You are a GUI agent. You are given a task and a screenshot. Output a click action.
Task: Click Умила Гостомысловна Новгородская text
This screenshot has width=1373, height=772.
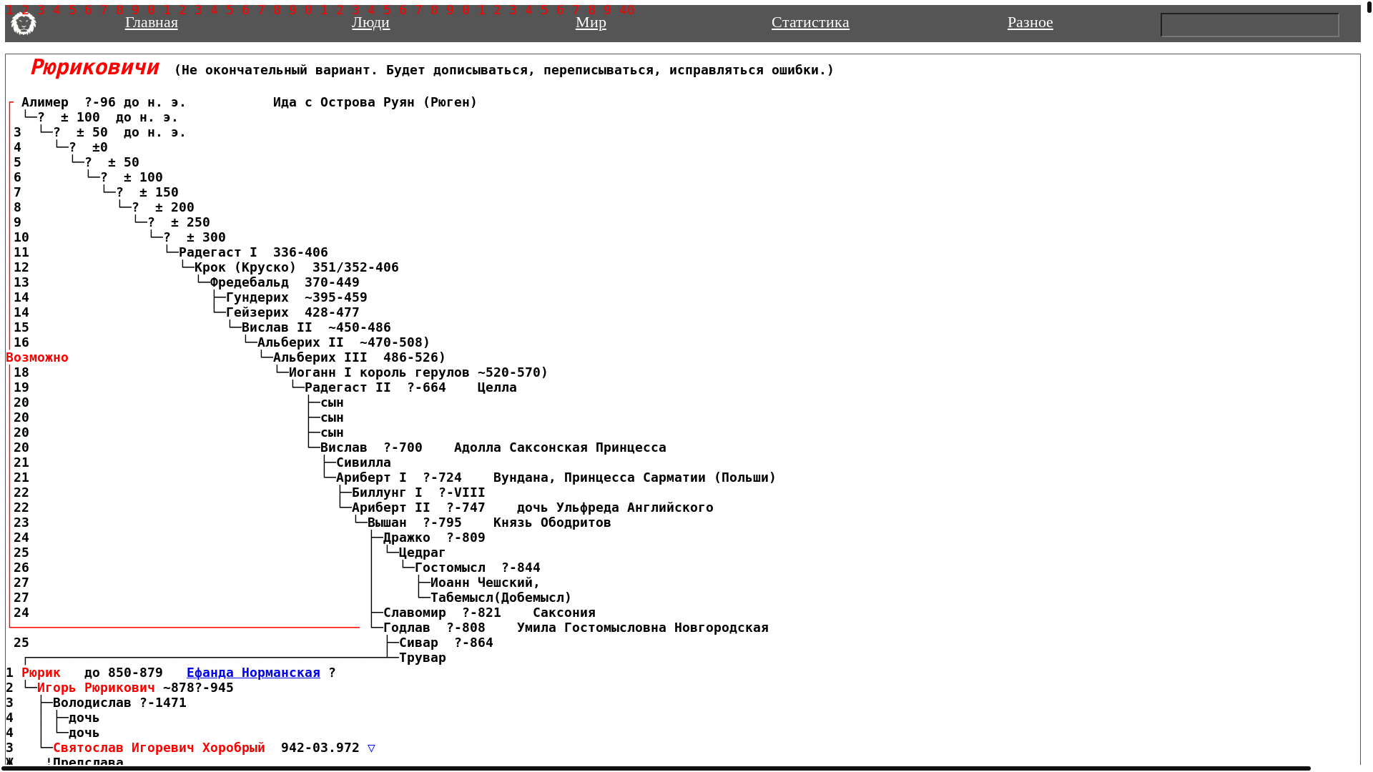point(643,628)
